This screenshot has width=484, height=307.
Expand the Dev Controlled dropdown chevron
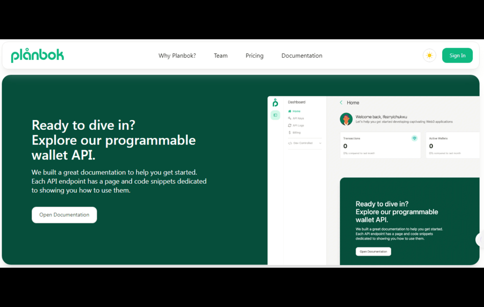320,143
